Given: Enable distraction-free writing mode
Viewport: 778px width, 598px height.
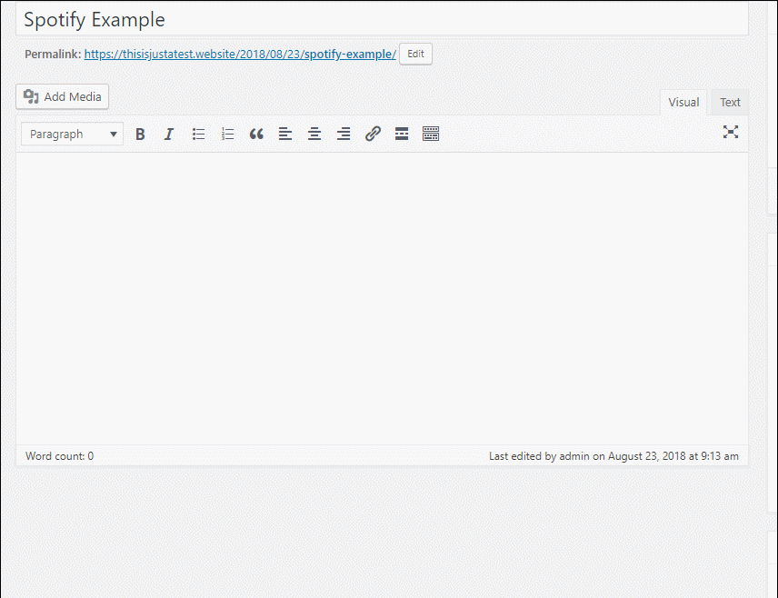Looking at the screenshot, I should tap(731, 132).
